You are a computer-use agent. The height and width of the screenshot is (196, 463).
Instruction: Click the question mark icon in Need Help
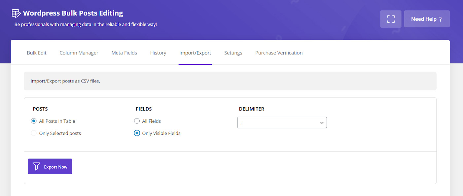pos(441,19)
